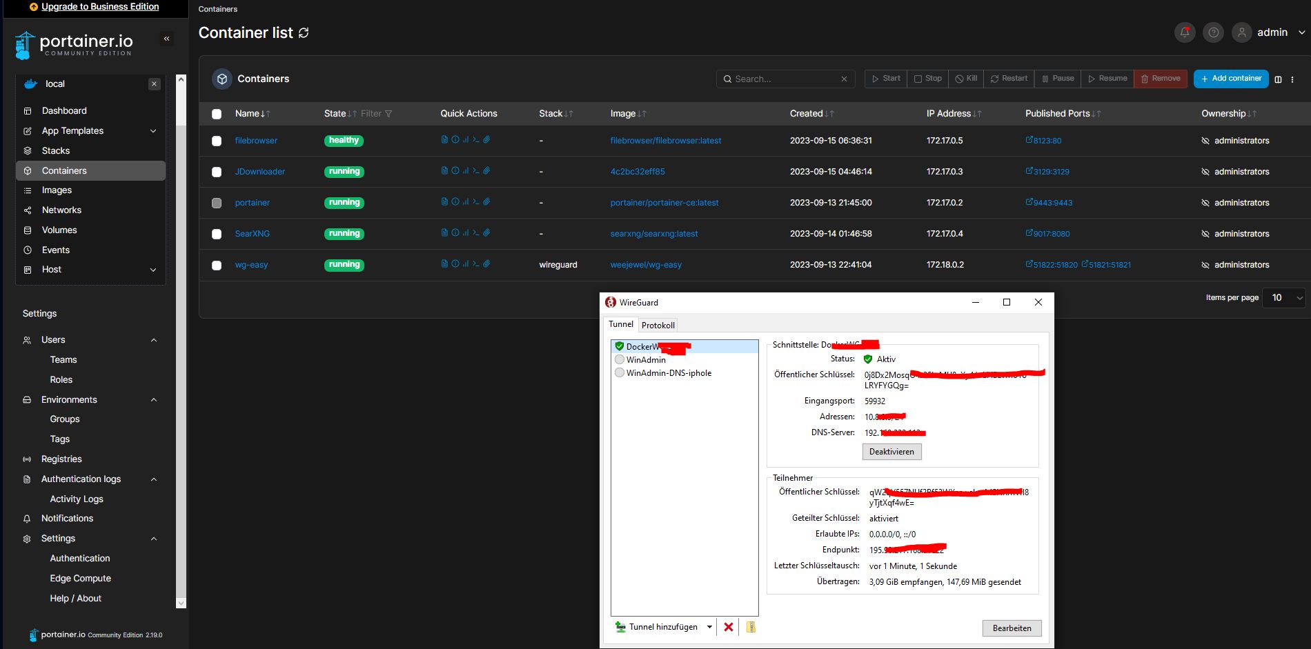Click Upgrade to Business Edition link
Image resolution: width=1311 pixels, height=649 pixels.
(100, 6)
